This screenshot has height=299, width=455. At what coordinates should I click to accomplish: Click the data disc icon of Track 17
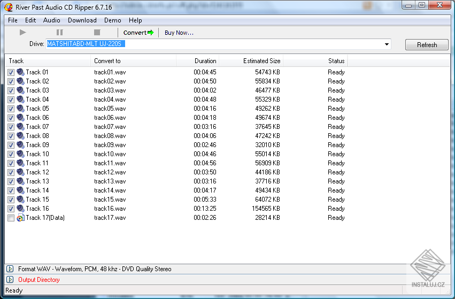[x=20, y=218]
